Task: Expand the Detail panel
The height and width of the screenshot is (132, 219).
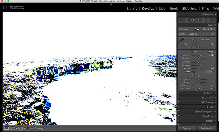Action: pos(215,107)
